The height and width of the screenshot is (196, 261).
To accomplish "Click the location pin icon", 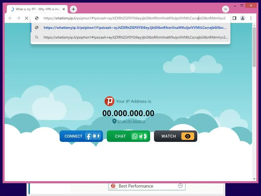I will pyautogui.click(x=114, y=121).
